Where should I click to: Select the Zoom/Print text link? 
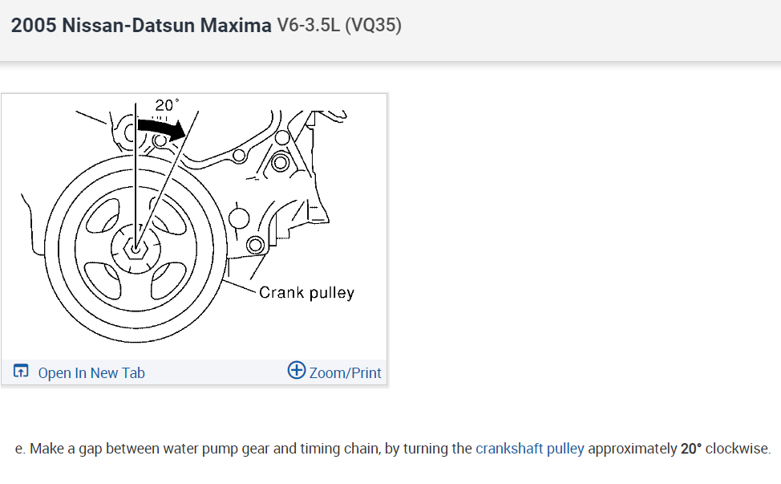pos(345,372)
